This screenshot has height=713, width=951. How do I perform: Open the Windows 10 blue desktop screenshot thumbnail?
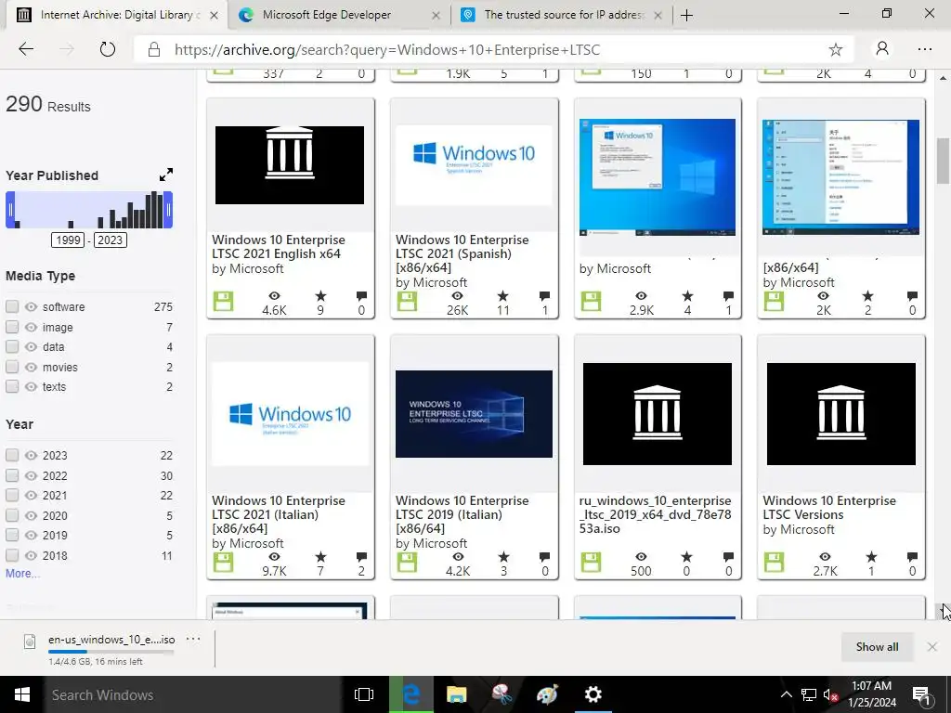(x=658, y=177)
